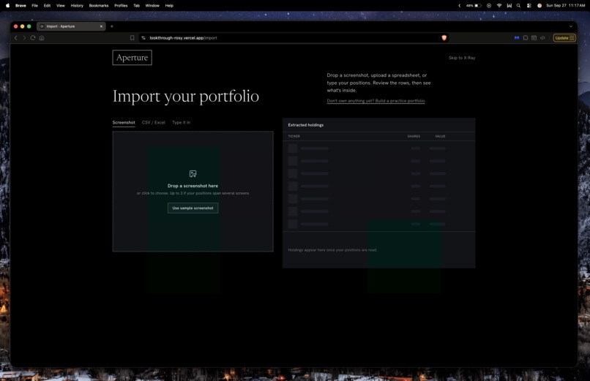Click the Drop a screenshot here dropzone

(x=193, y=192)
